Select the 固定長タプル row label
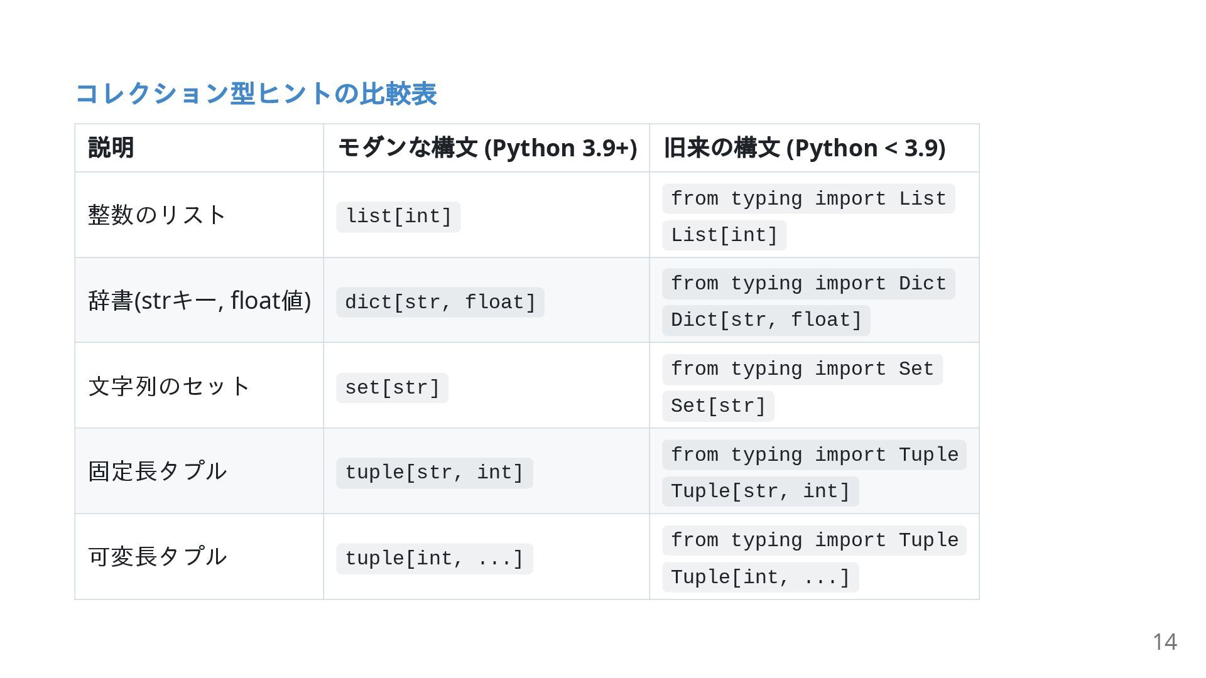 pos(157,471)
